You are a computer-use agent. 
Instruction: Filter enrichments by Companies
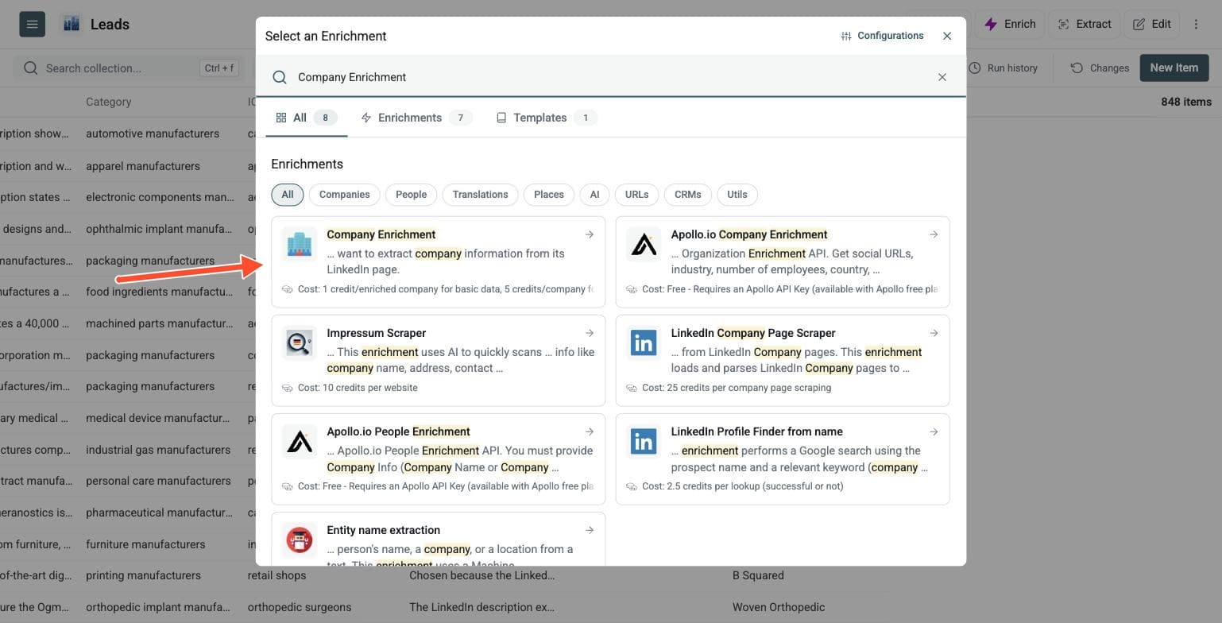344,195
